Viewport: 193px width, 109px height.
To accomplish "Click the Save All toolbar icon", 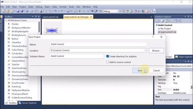I will (x=22, y=11).
